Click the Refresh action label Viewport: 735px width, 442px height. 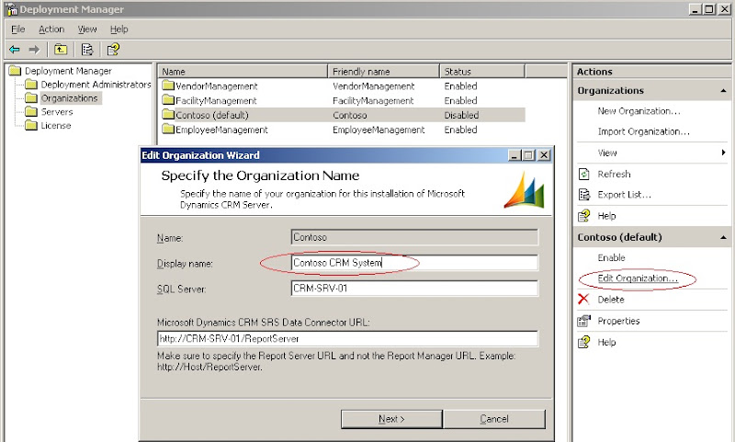coord(614,174)
